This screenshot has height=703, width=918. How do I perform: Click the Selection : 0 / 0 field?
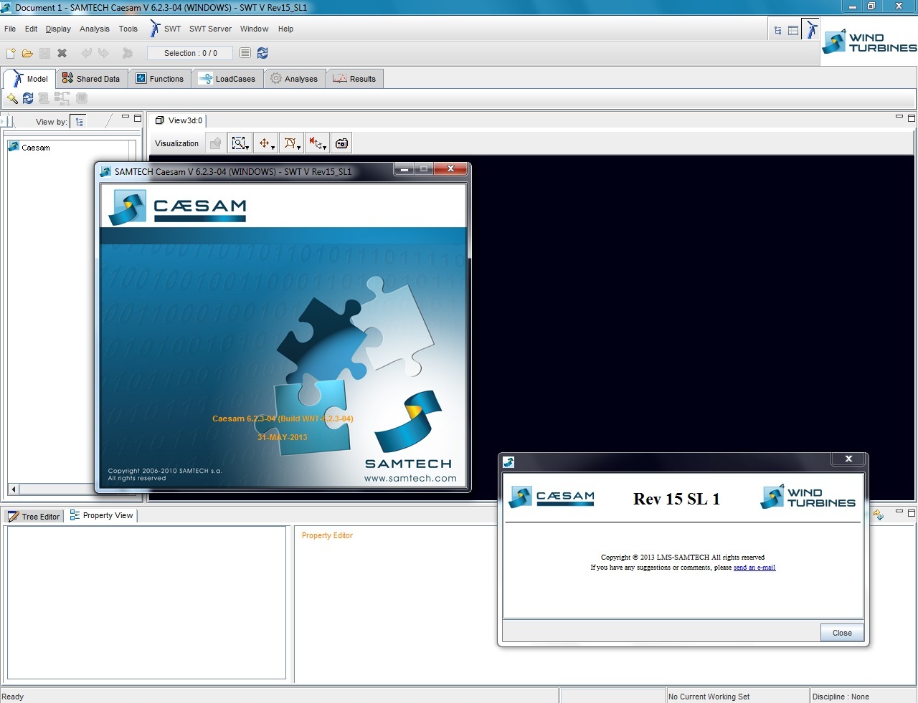pyautogui.click(x=190, y=53)
